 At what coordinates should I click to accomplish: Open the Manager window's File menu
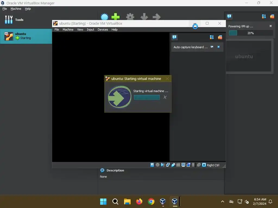pyautogui.click(x=5, y=9)
